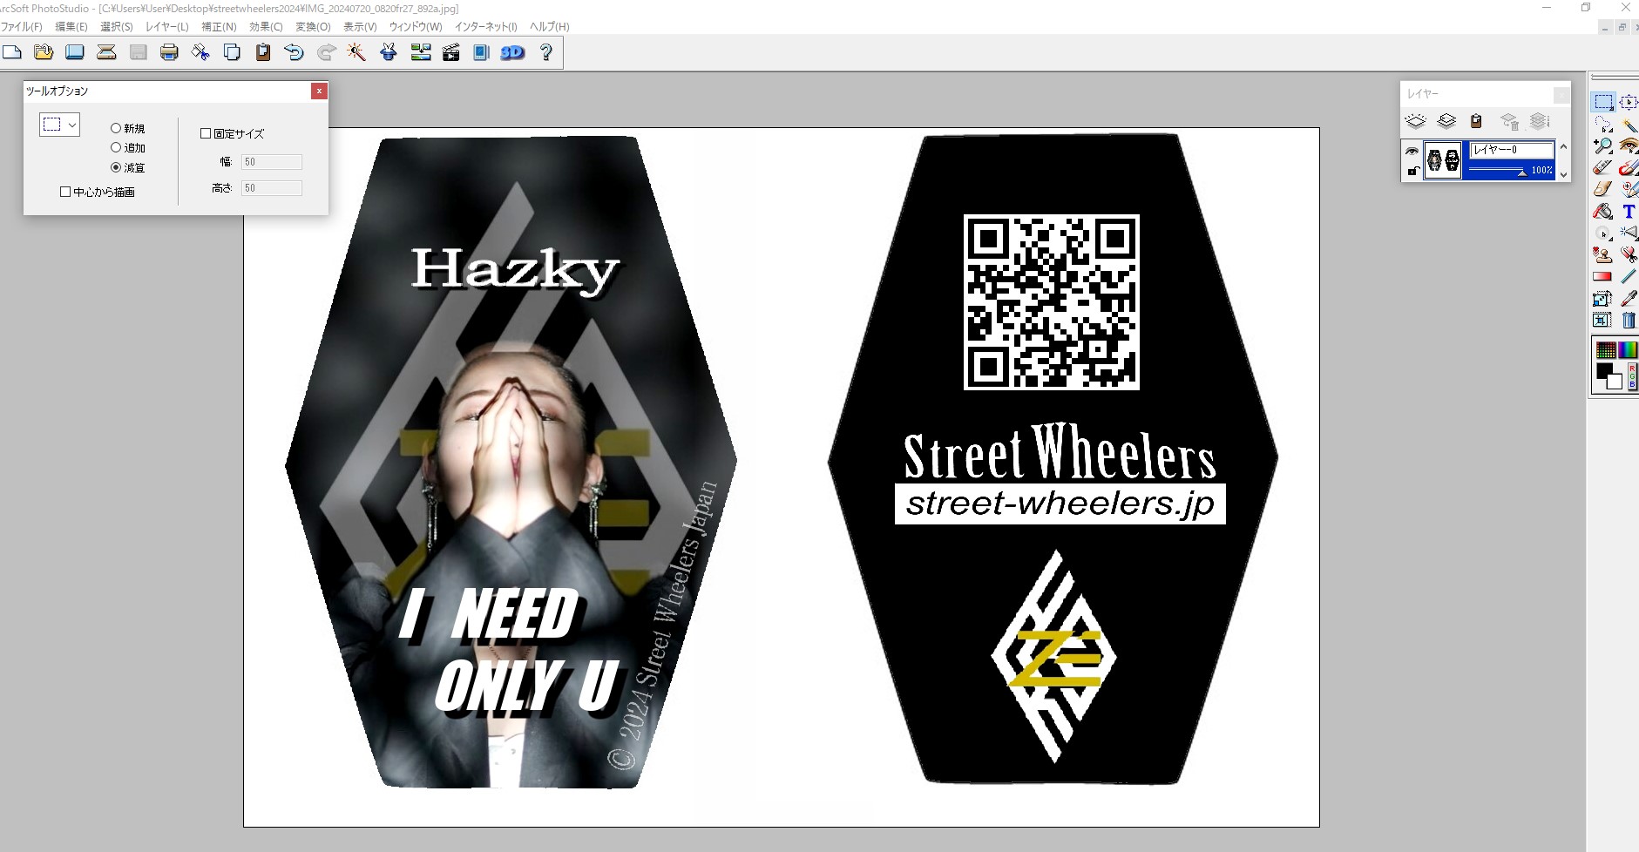The image size is (1639, 852).
Task: Open the 補正(N) menu
Action: [x=219, y=27]
